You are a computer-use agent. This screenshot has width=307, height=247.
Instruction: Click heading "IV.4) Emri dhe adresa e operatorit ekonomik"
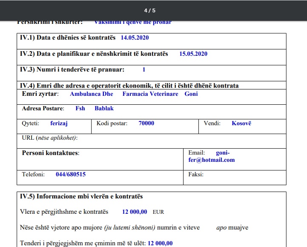tap(129, 86)
